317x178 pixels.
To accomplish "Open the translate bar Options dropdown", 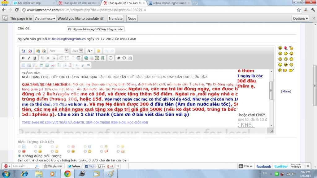I will pos(300,18).
